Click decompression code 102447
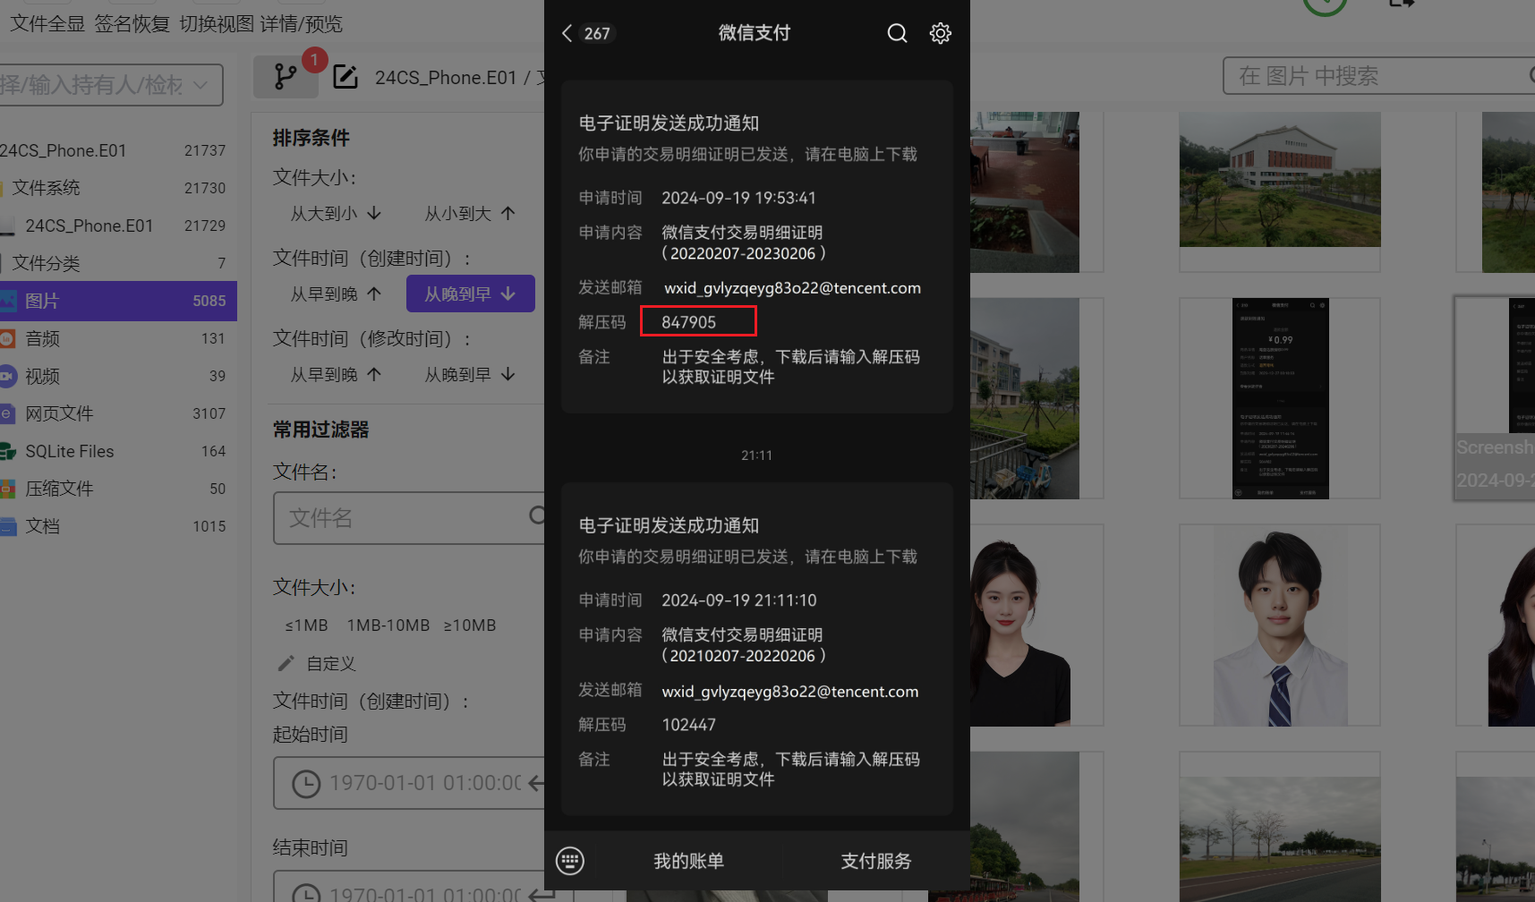This screenshot has width=1535, height=902. 689,725
